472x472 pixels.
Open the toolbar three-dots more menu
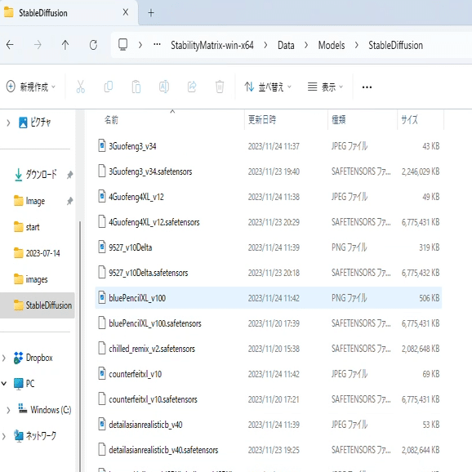tap(367, 87)
